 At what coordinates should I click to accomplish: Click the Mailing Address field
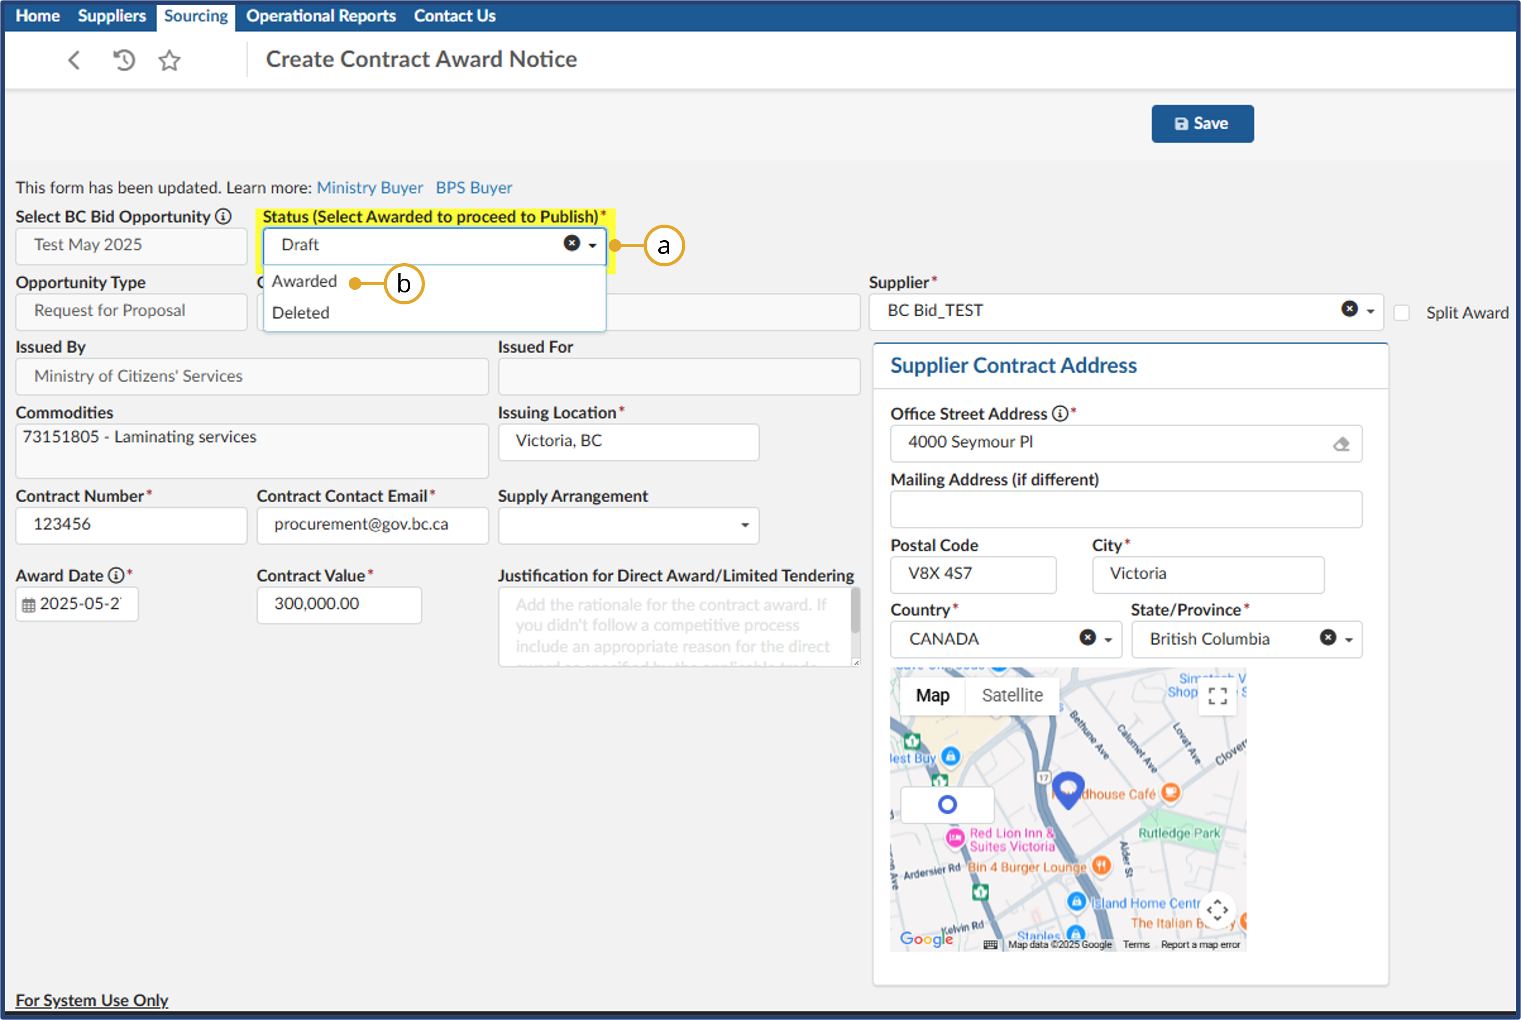click(1126, 509)
